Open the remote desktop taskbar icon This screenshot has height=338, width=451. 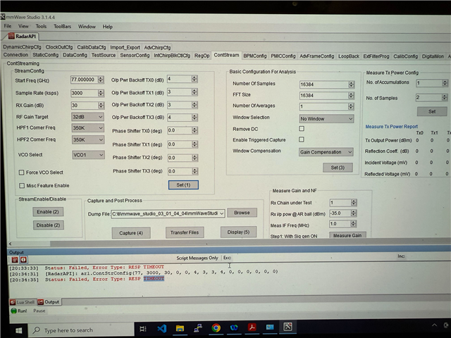pyautogui.click(x=270, y=327)
